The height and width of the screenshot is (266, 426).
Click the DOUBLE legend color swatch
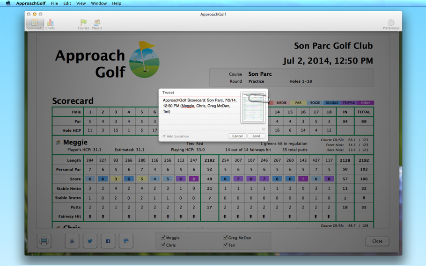point(332,102)
